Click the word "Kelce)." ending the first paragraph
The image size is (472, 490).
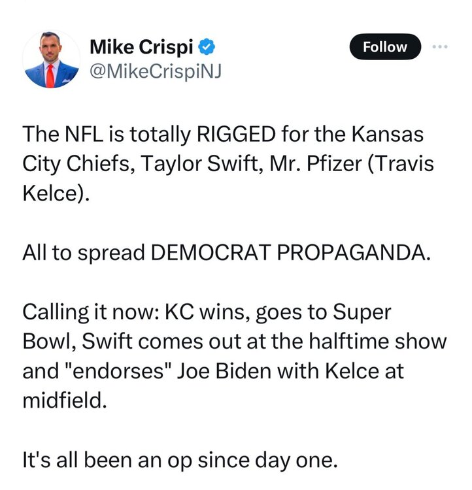tap(55, 193)
